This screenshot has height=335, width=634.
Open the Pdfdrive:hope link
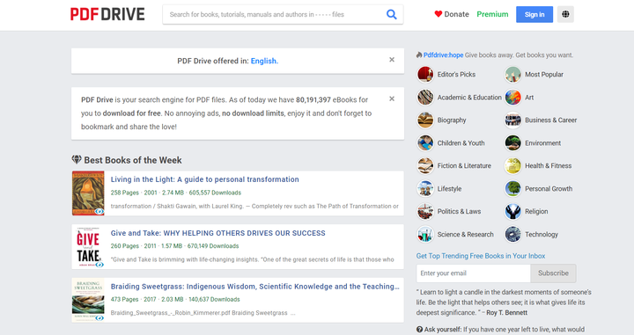(443, 55)
